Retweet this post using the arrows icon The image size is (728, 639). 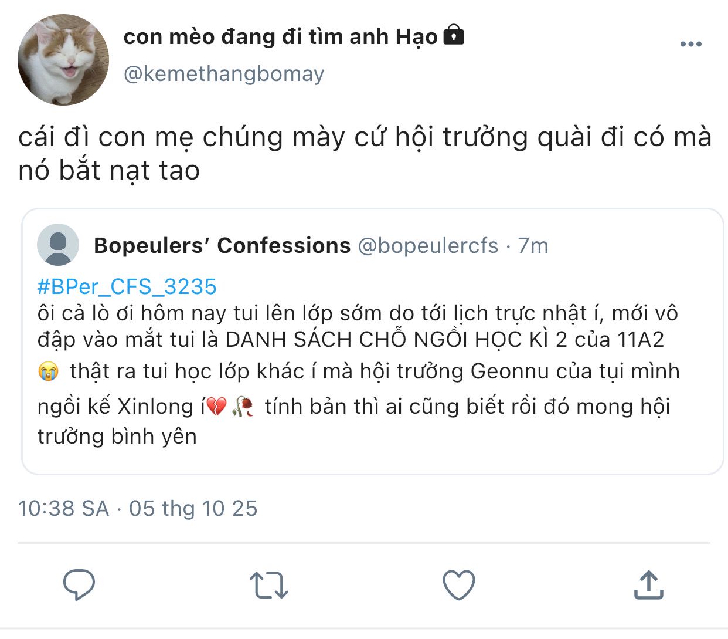coord(268,585)
